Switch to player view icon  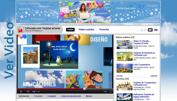(150, 30)
